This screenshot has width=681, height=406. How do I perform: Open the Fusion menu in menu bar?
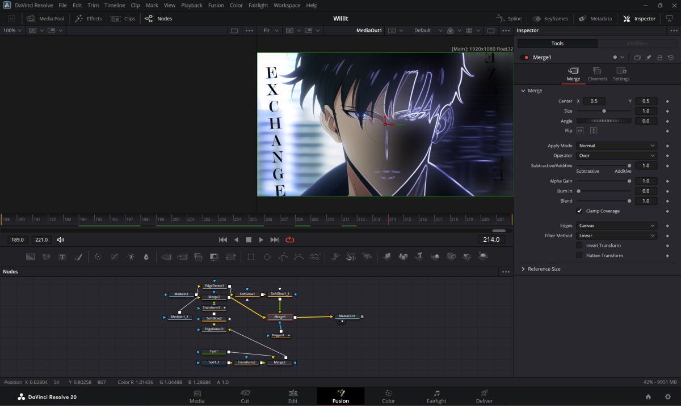tap(216, 5)
